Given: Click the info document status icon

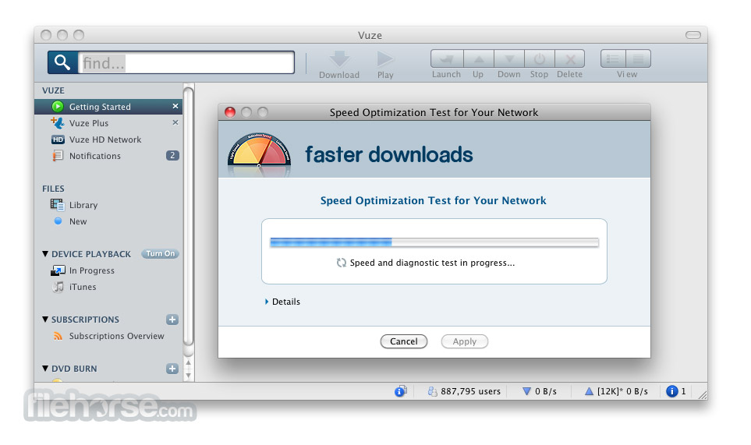Looking at the screenshot, I should [x=400, y=391].
